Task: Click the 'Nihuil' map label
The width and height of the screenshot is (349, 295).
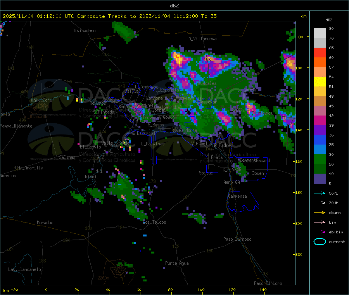Action: [92, 177]
